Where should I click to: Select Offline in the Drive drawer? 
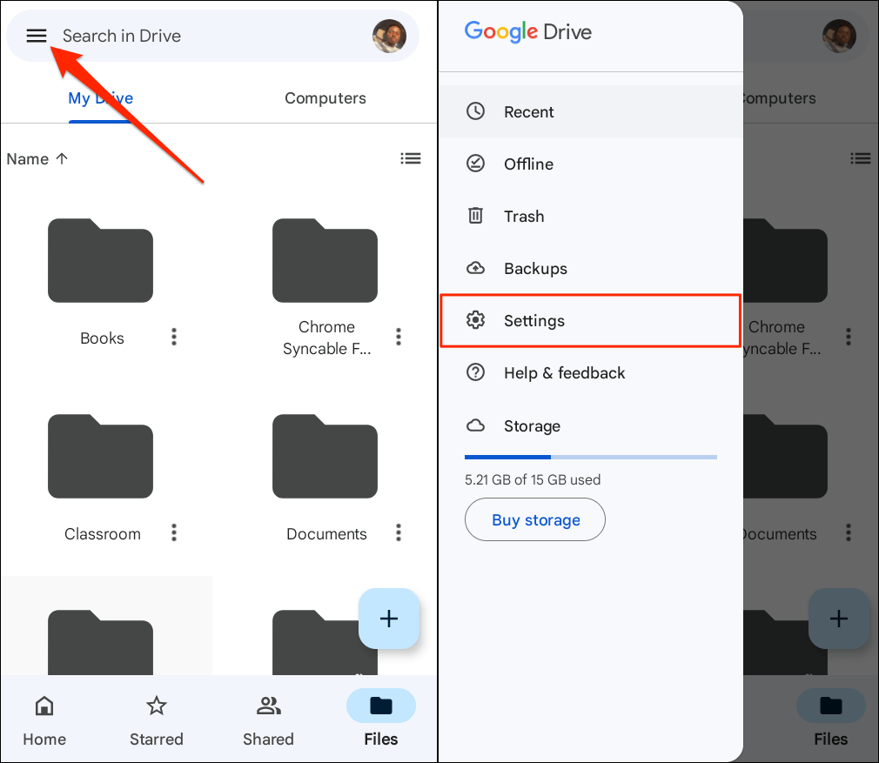point(528,164)
